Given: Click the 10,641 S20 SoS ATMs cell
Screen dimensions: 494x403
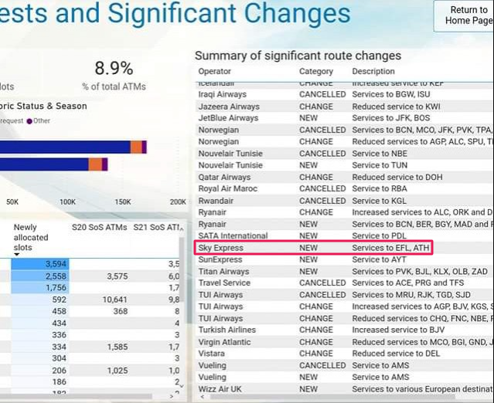Looking at the screenshot, I should [114, 300].
